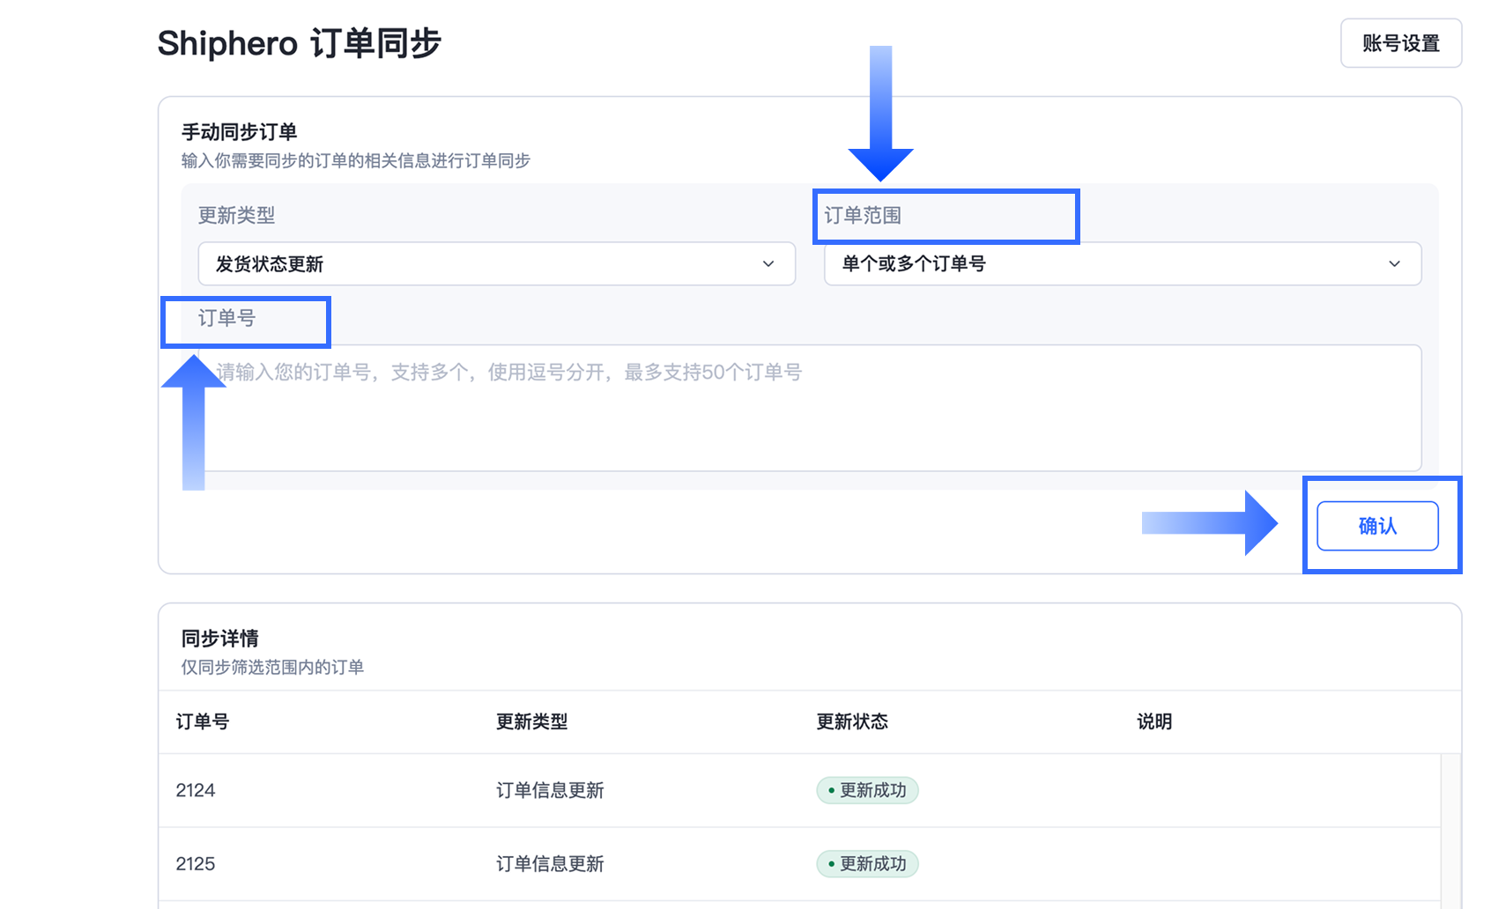Click the 仅同步筛选范围内的订单 subtitle text
The height and width of the screenshot is (909, 1498).
coord(272,668)
